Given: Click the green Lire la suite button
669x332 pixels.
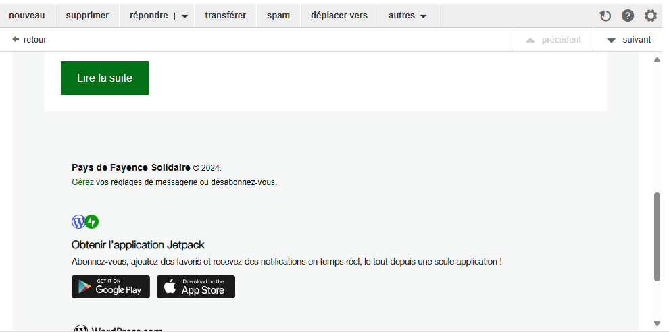Looking at the screenshot, I should (105, 78).
